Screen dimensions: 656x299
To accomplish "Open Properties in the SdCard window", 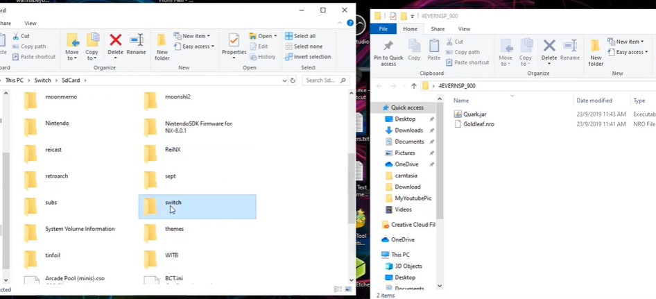I will [x=234, y=46].
